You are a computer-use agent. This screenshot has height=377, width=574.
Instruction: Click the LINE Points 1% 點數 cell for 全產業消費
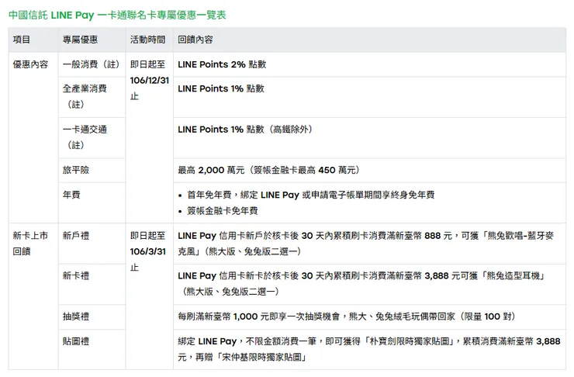click(370, 97)
